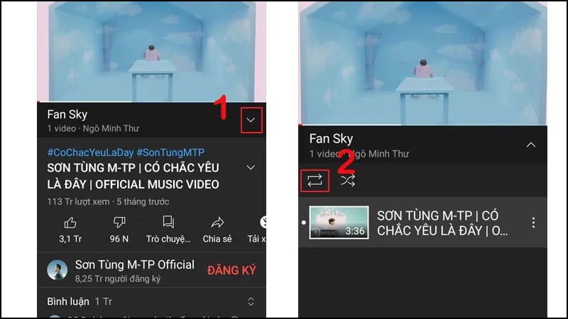This screenshot has width=568, height=319.
Task: Toggle the playlist loop icon
Action: 315,180
